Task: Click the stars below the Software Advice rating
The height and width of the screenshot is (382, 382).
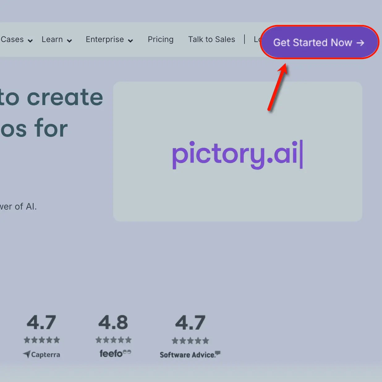Action: click(x=190, y=341)
